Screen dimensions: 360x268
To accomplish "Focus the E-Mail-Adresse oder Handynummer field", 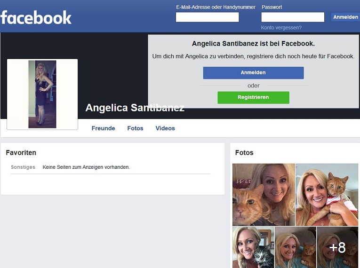I will (x=208, y=17).
